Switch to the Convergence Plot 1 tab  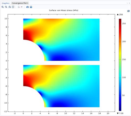[20, 3]
